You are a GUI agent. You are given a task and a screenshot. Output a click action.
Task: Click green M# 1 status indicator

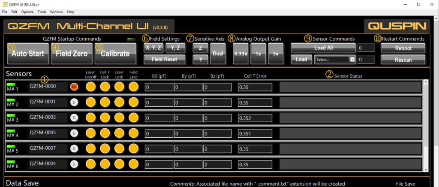pos(11,84)
